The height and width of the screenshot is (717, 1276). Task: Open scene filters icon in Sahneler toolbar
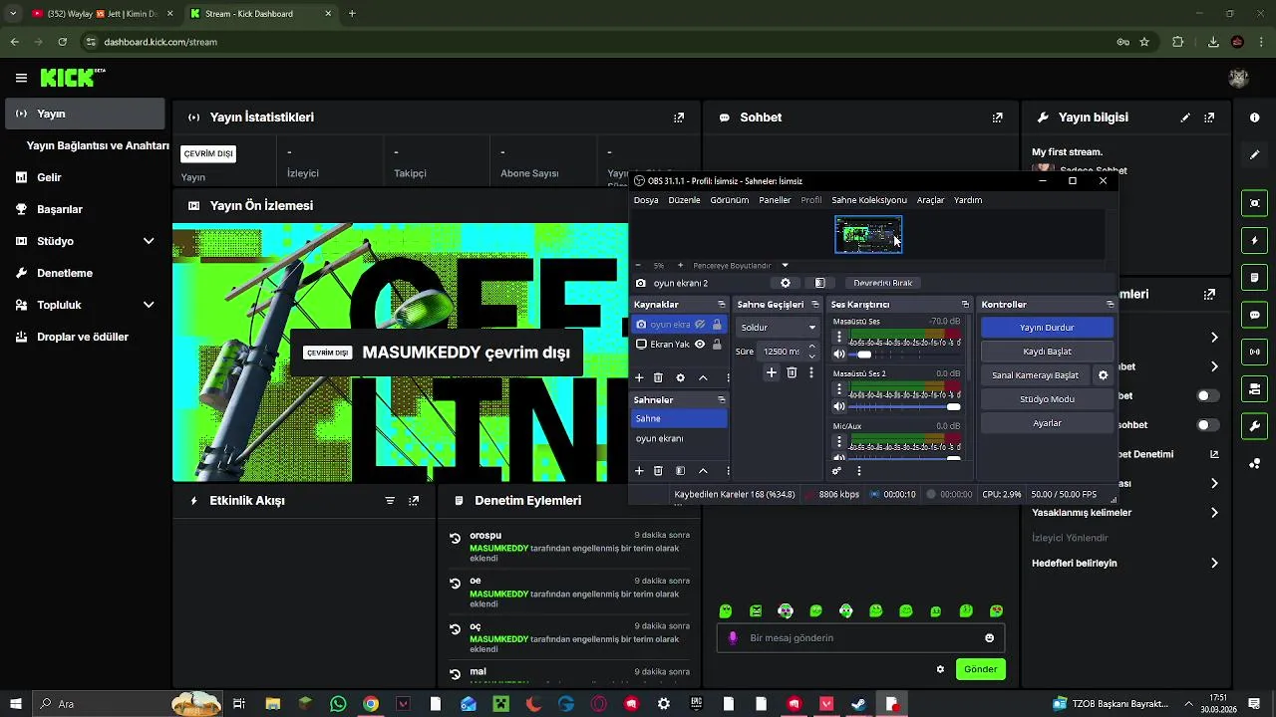[680, 470]
